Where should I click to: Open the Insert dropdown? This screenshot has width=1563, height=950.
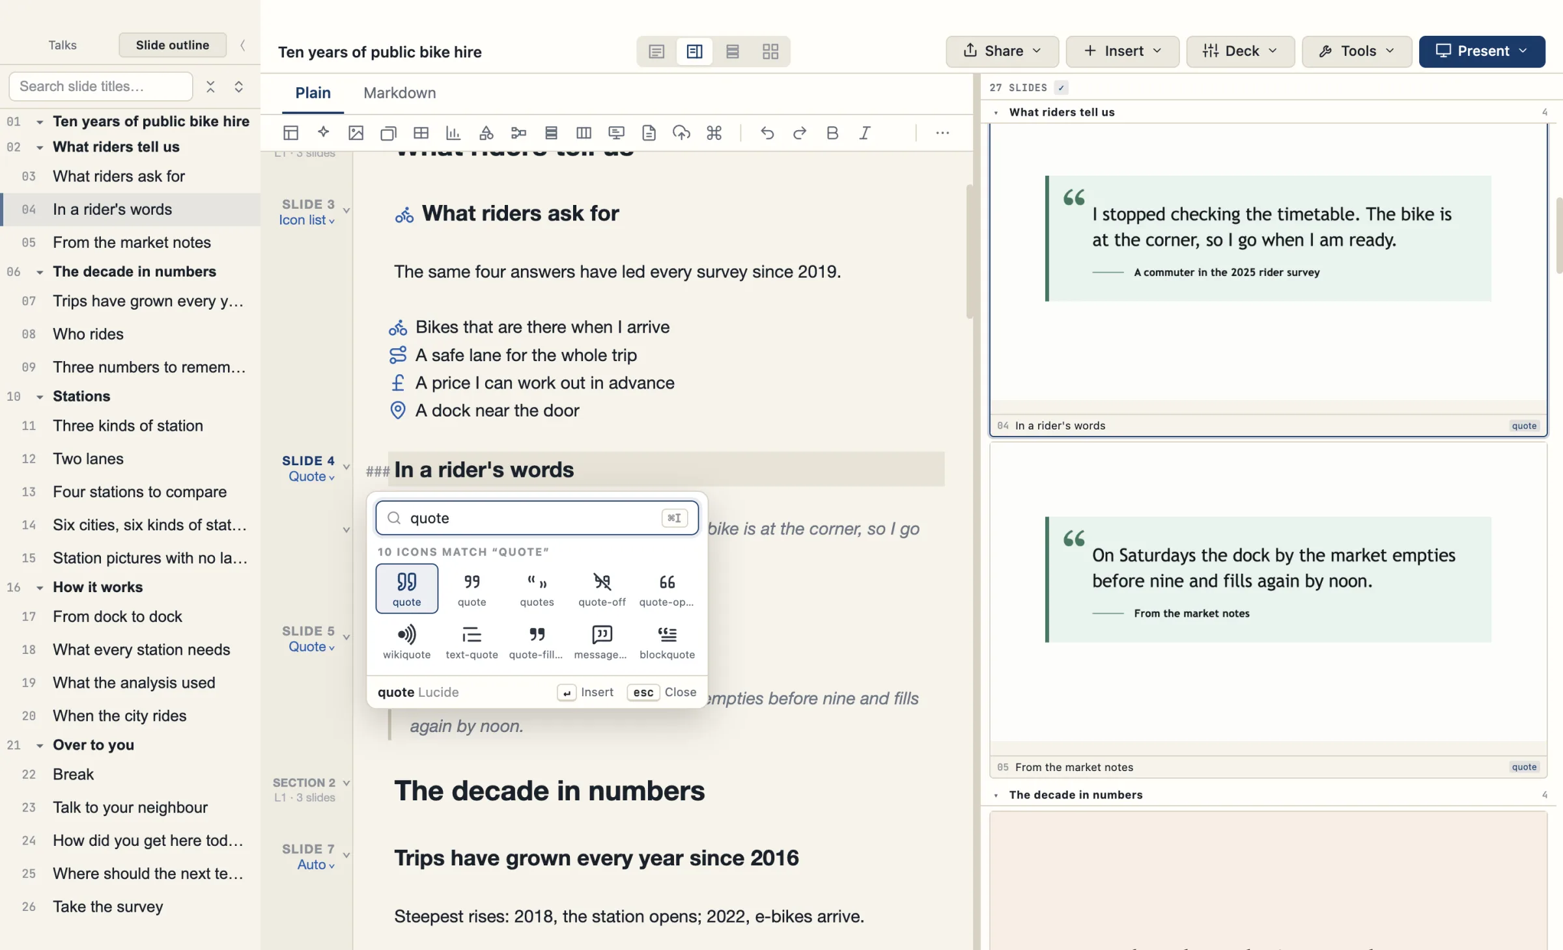pos(1122,51)
